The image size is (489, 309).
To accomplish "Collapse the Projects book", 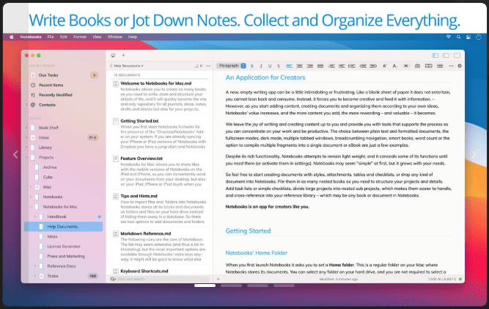I will tap(26, 157).
